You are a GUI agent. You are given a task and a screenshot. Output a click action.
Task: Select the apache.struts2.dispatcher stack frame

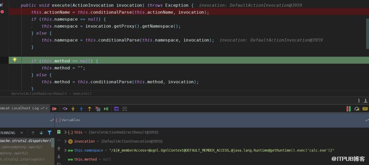(x=25, y=141)
